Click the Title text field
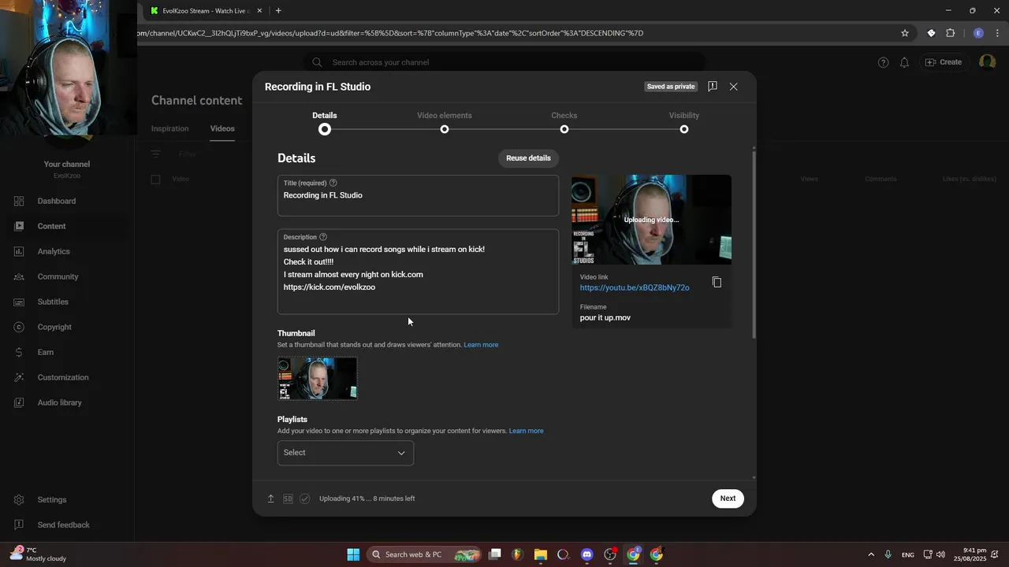 (418, 195)
